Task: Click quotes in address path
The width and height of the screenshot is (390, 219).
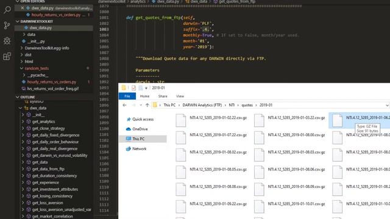Action: click(x=247, y=105)
